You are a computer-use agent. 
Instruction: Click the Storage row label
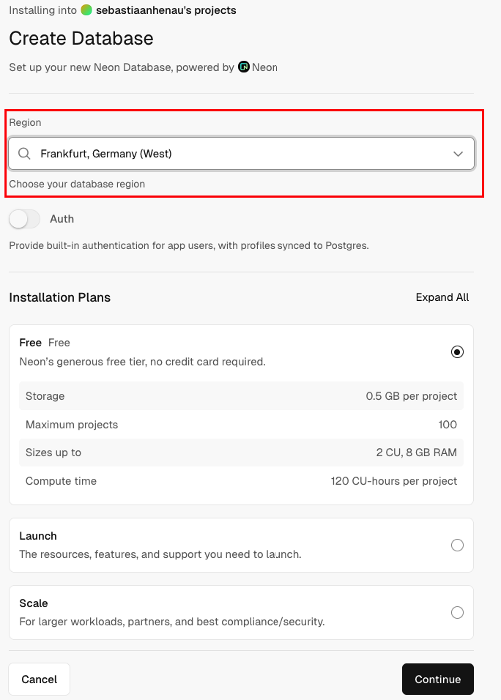pos(45,396)
